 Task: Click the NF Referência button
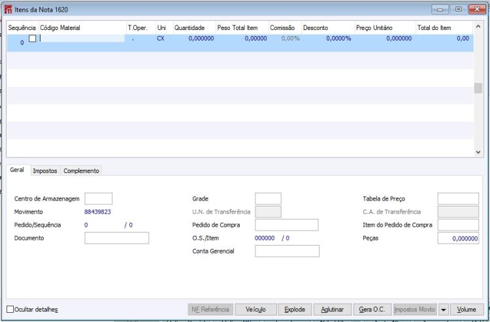(210, 310)
